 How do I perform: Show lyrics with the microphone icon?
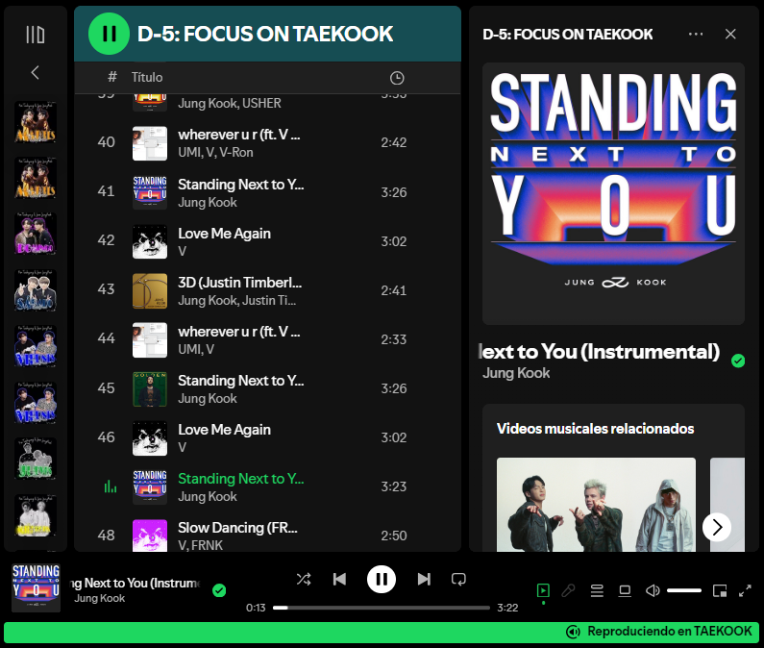pos(568,590)
